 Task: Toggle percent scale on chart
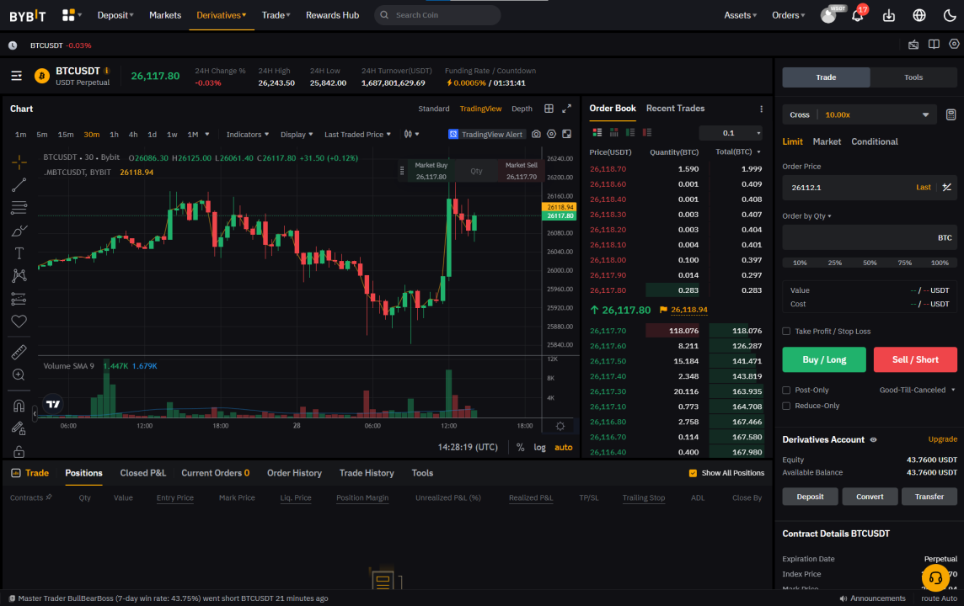coord(520,447)
